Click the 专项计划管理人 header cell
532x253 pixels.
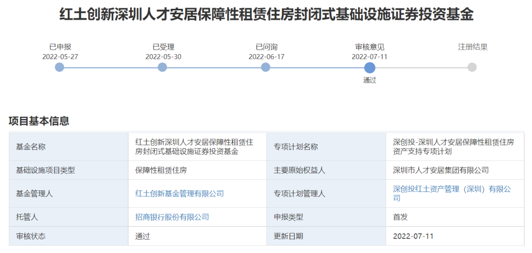click(327, 193)
